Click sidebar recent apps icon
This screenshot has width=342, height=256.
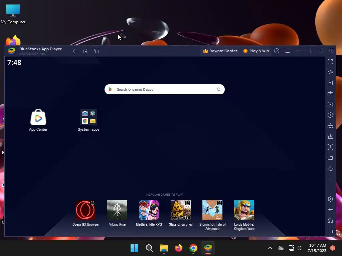[330, 231]
